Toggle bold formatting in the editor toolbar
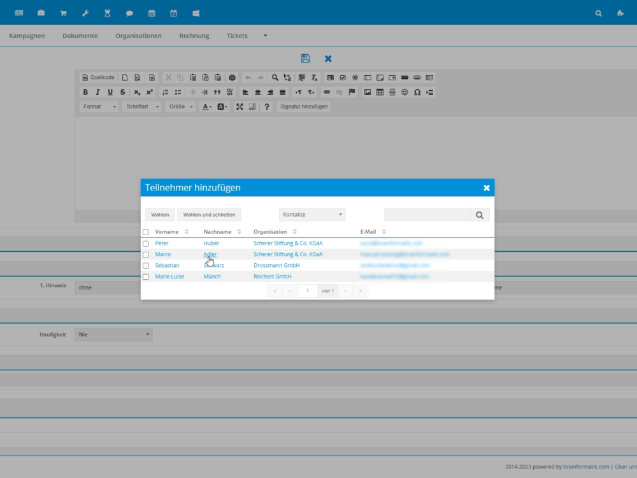The height and width of the screenshot is (478, 637). tap(85, 92)
